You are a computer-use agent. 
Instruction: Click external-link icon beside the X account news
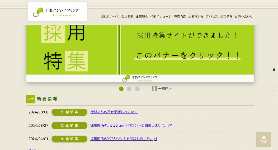tap(155, 139)
